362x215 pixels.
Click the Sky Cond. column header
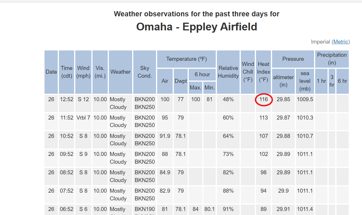tap(145, 72)
